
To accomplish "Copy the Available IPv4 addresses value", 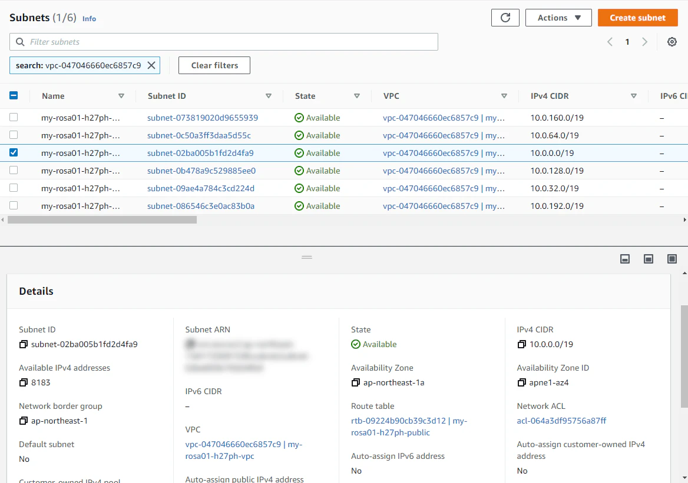I will coord(23,382).
